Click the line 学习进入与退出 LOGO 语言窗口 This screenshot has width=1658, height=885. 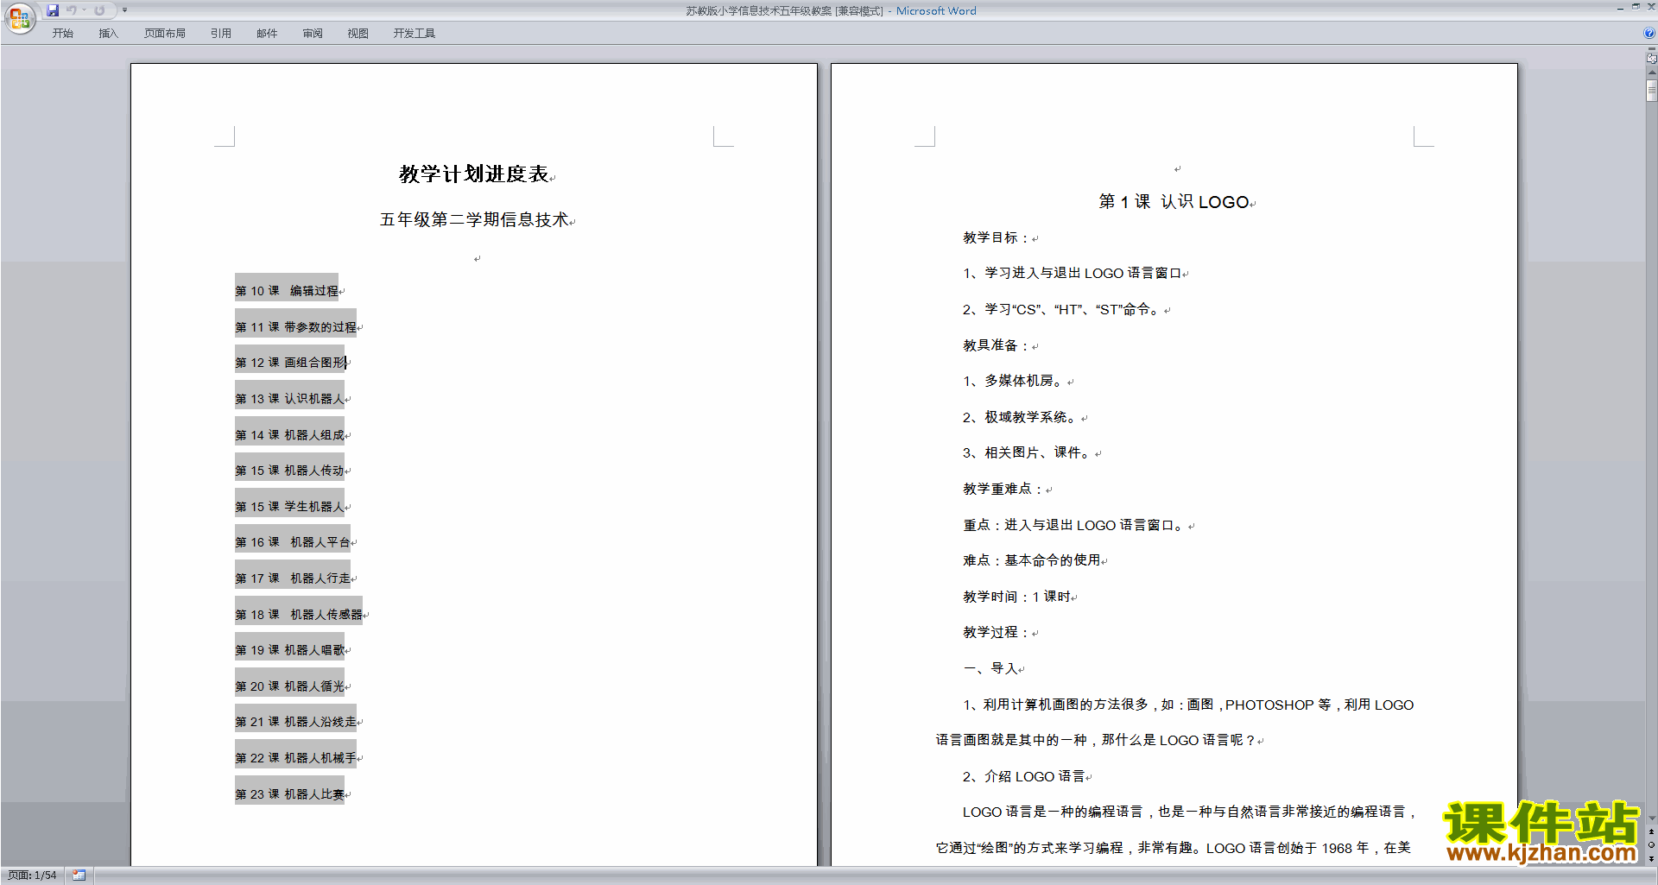(1072, 273)
